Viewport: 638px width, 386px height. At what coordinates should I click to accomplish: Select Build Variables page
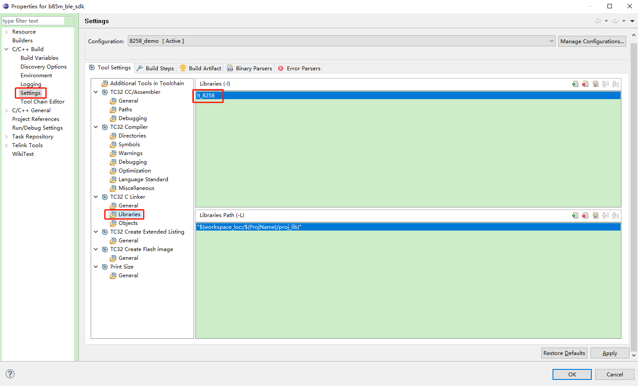39,58
